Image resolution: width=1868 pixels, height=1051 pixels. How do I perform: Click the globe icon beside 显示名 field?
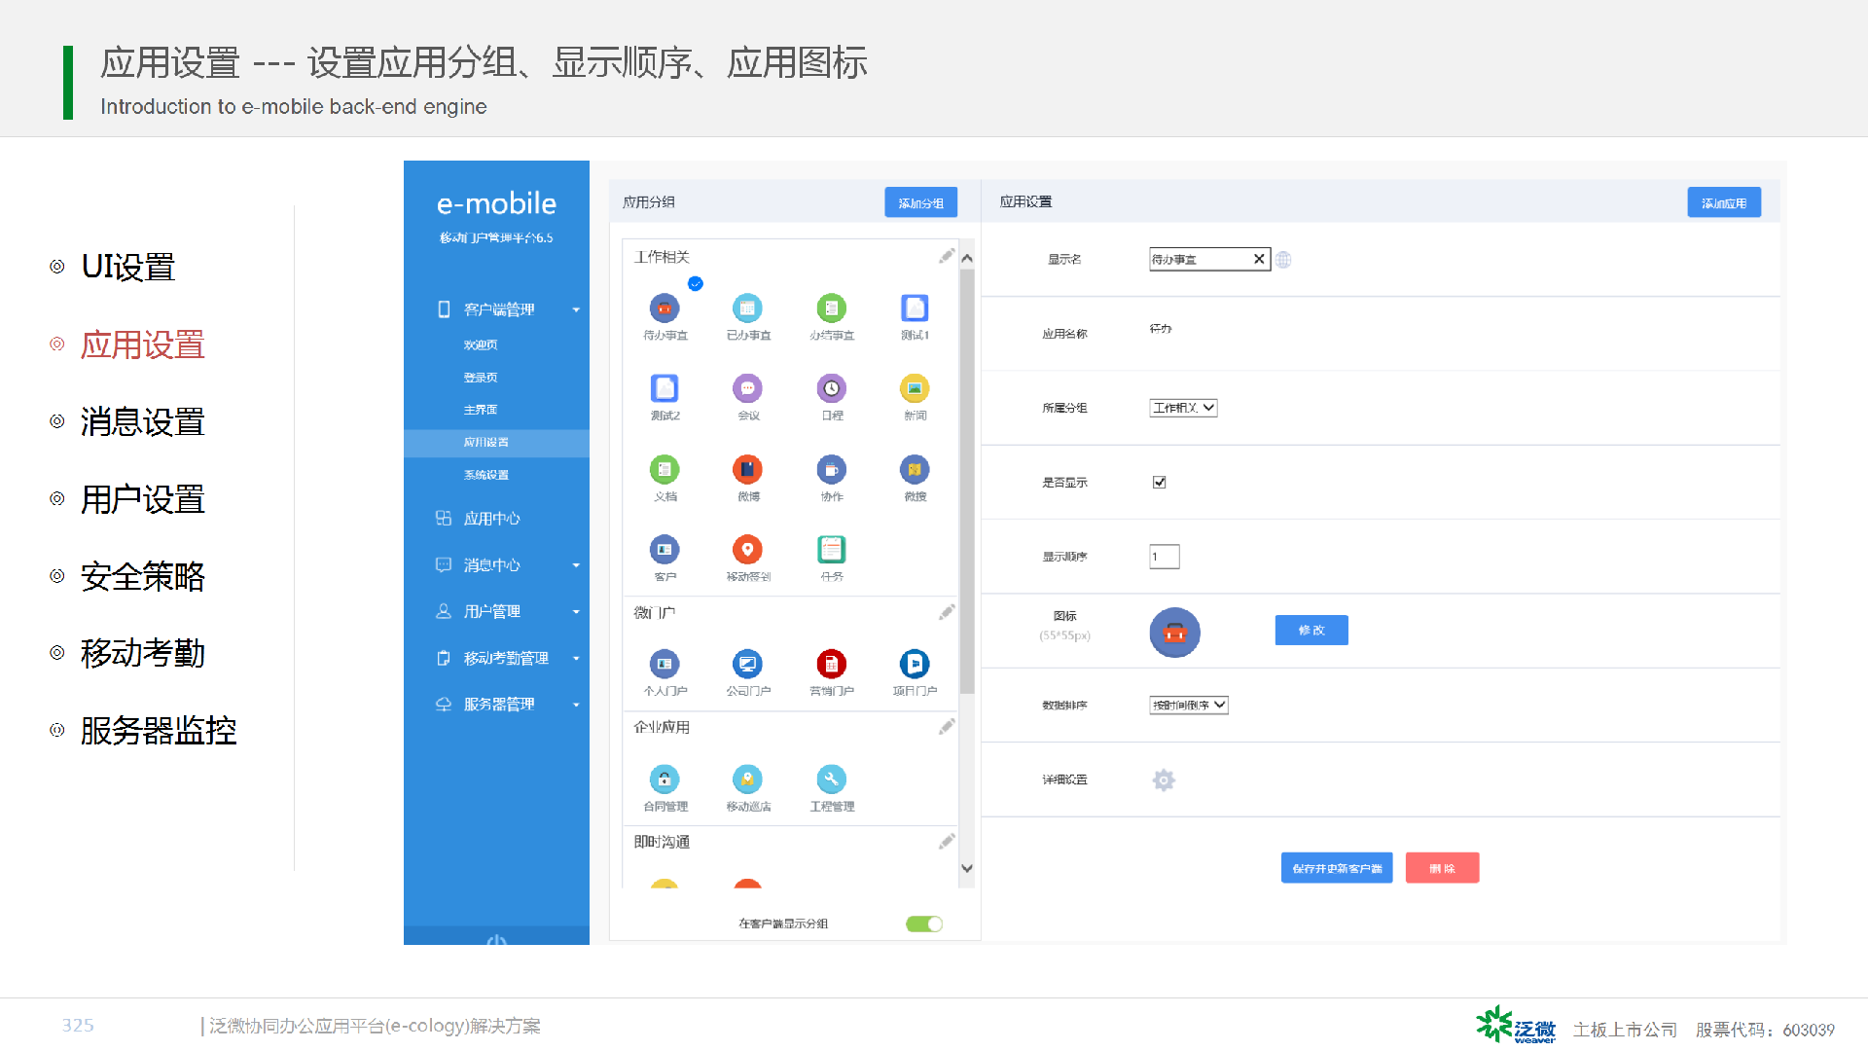1283,260
